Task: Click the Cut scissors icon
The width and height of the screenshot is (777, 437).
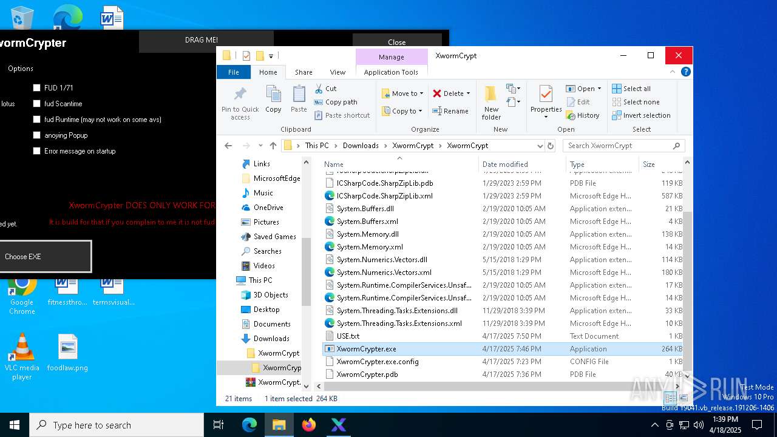Action: tap(319, 89)
